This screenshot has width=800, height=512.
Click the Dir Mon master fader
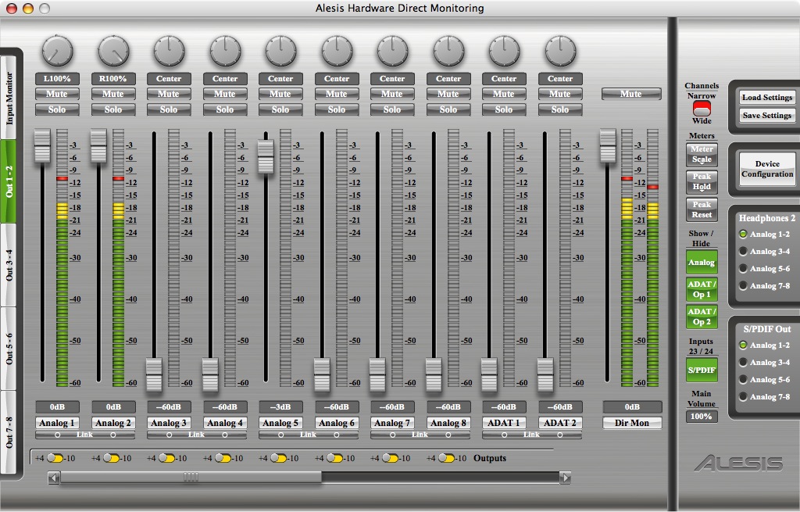pyautogui.click(x=608, y=145)
